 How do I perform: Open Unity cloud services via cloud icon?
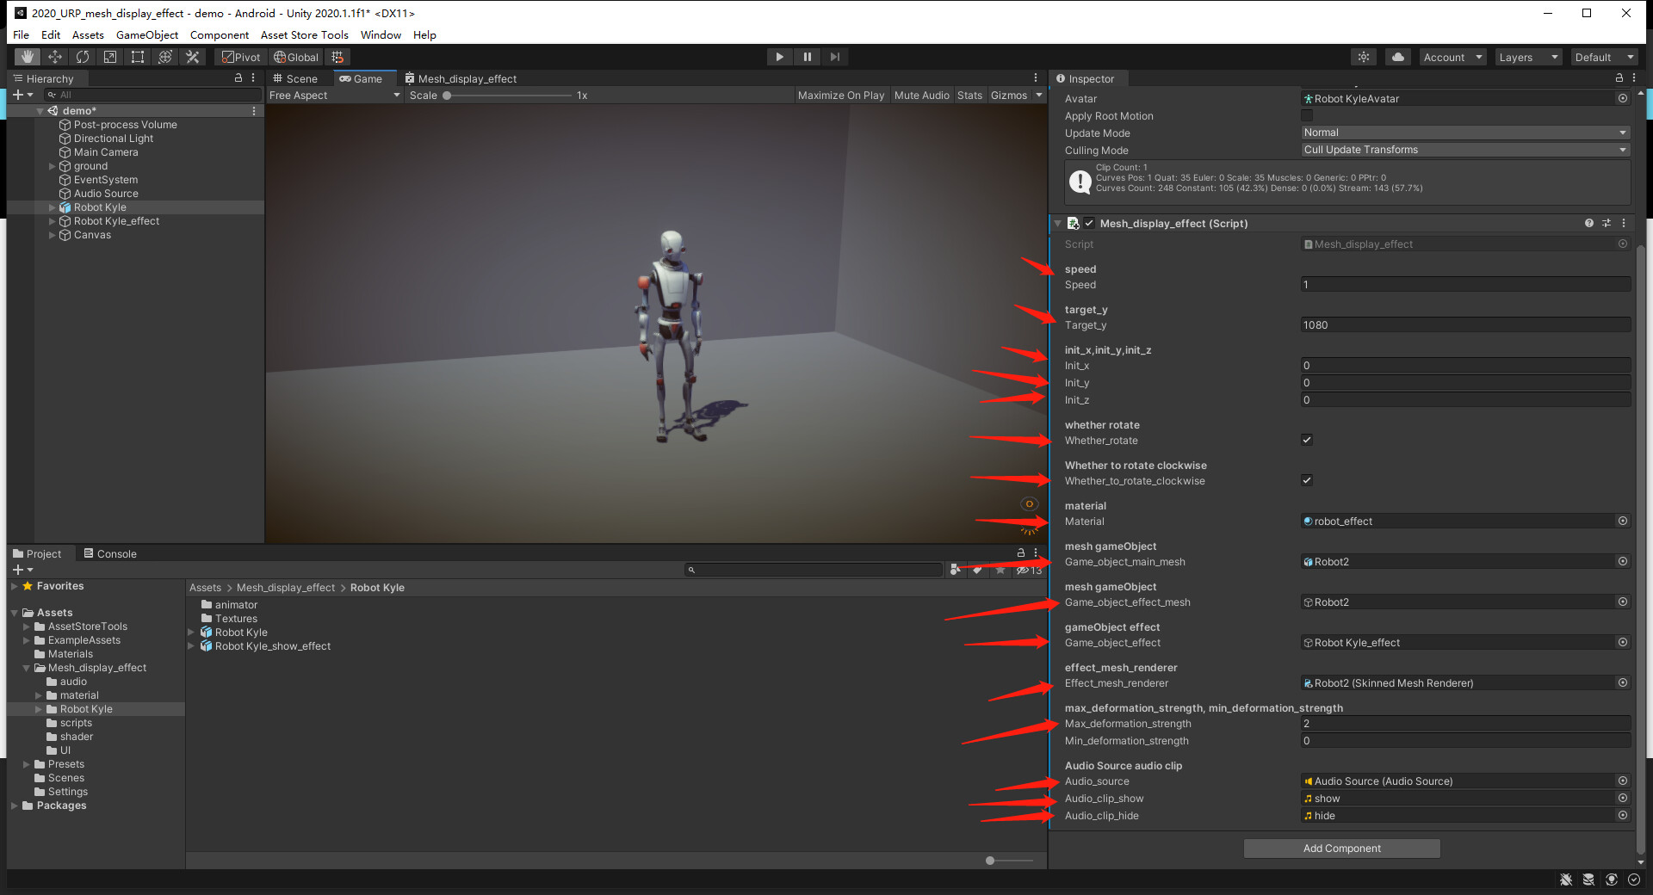1396,56
